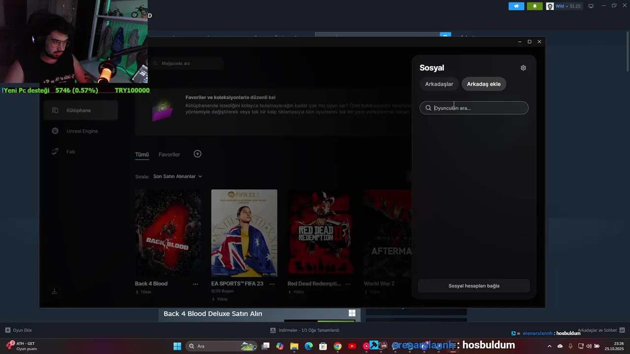This screenshot has width=630, height=354.
Task: Open downloads icon in Epic sidebar
Action: click(x=54, y=291)
